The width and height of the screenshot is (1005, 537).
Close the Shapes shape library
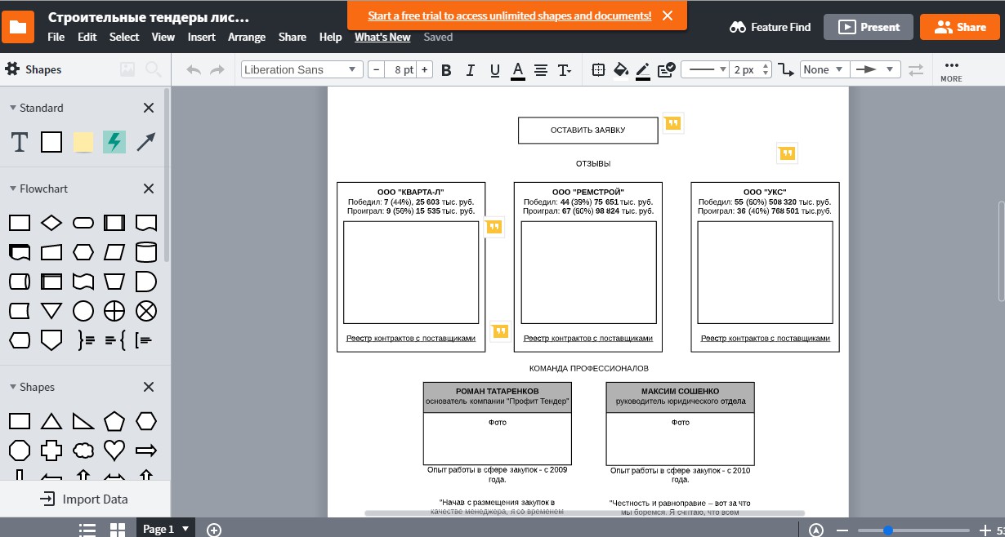[x=149, y=387]
